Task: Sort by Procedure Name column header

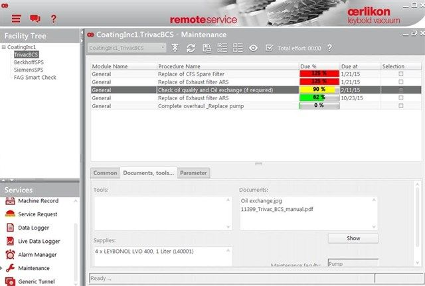Action: click(228, 66)
